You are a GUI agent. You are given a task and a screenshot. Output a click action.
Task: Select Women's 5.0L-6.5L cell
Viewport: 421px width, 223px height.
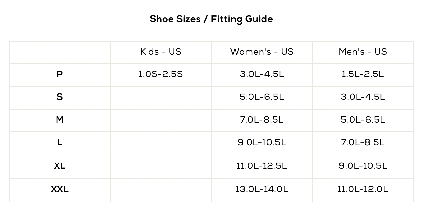point(262,97)
